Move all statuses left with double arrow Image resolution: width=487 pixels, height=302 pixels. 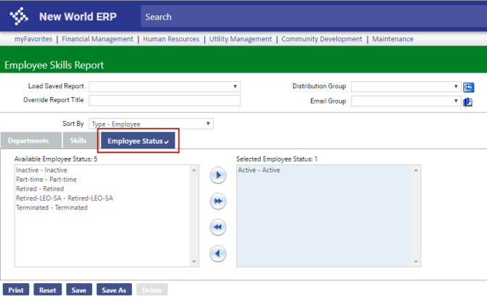click(x=217, y=227)
